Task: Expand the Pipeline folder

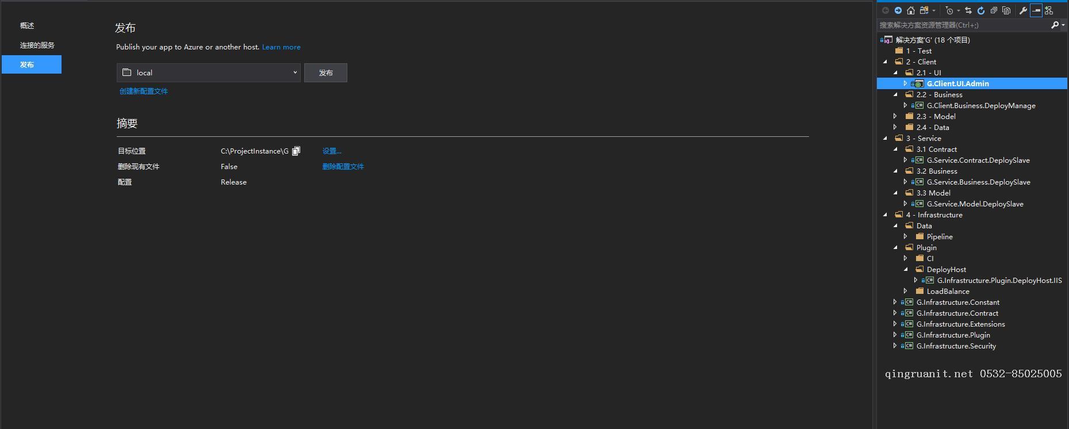Action: point(905,236)
